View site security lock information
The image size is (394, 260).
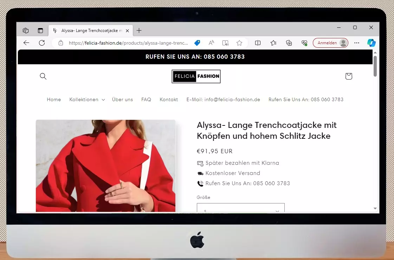[x=60, y=43]
